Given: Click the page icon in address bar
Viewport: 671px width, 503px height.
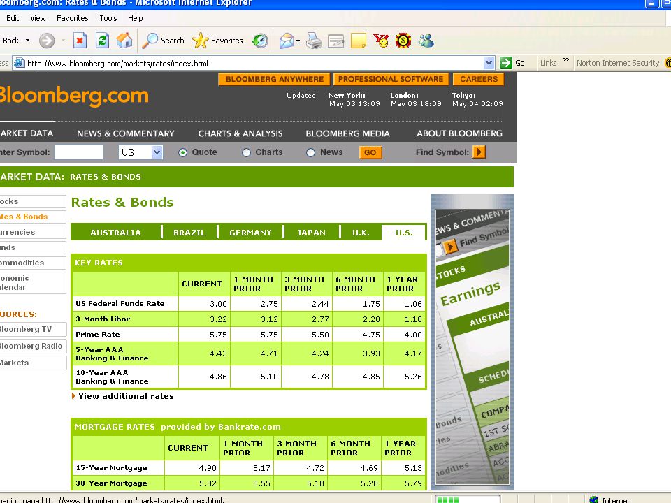Looking at the screenshot, I should [20, 64].
